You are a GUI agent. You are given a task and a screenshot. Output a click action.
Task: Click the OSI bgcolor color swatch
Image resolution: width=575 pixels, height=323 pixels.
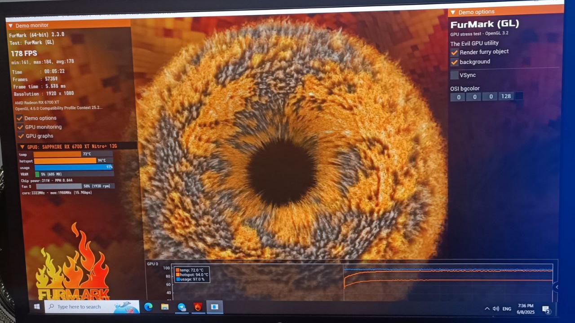point(518,96)
